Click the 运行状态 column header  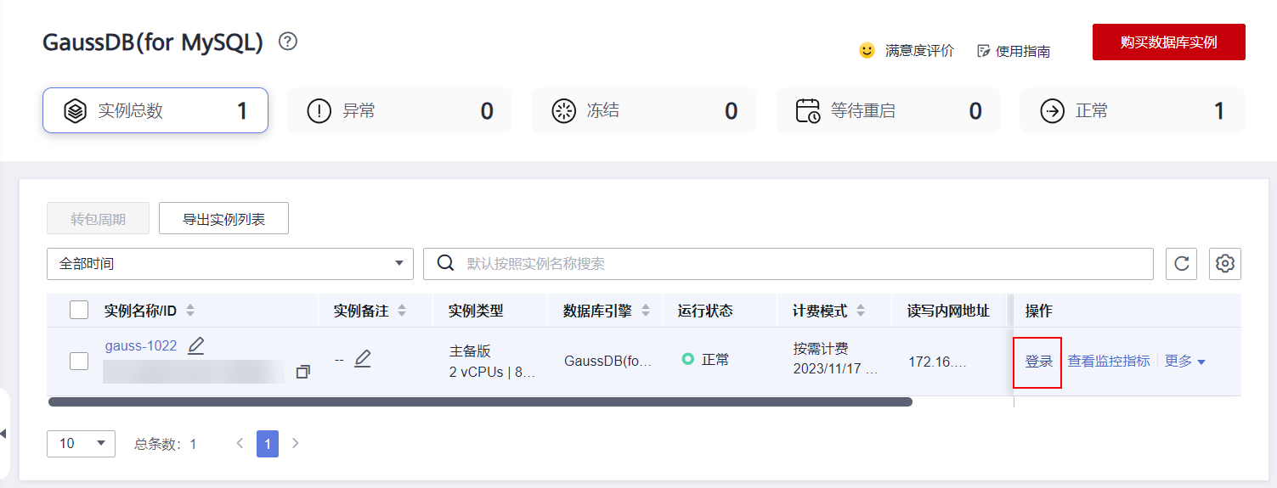705,311
